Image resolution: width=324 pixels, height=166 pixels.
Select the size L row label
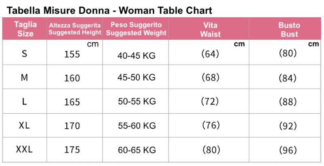pyautogui.click(x=24, y=102)
